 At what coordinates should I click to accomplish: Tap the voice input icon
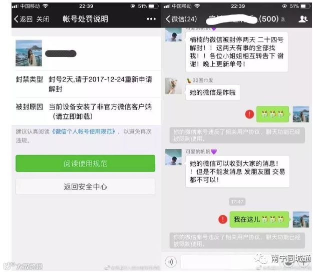(x=171, y=262)
